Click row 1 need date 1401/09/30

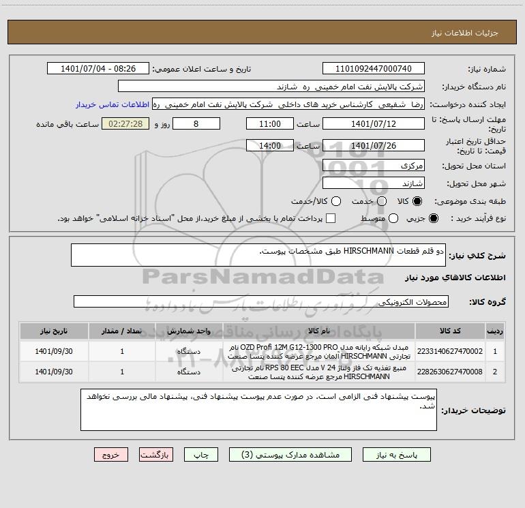(54, 351)
